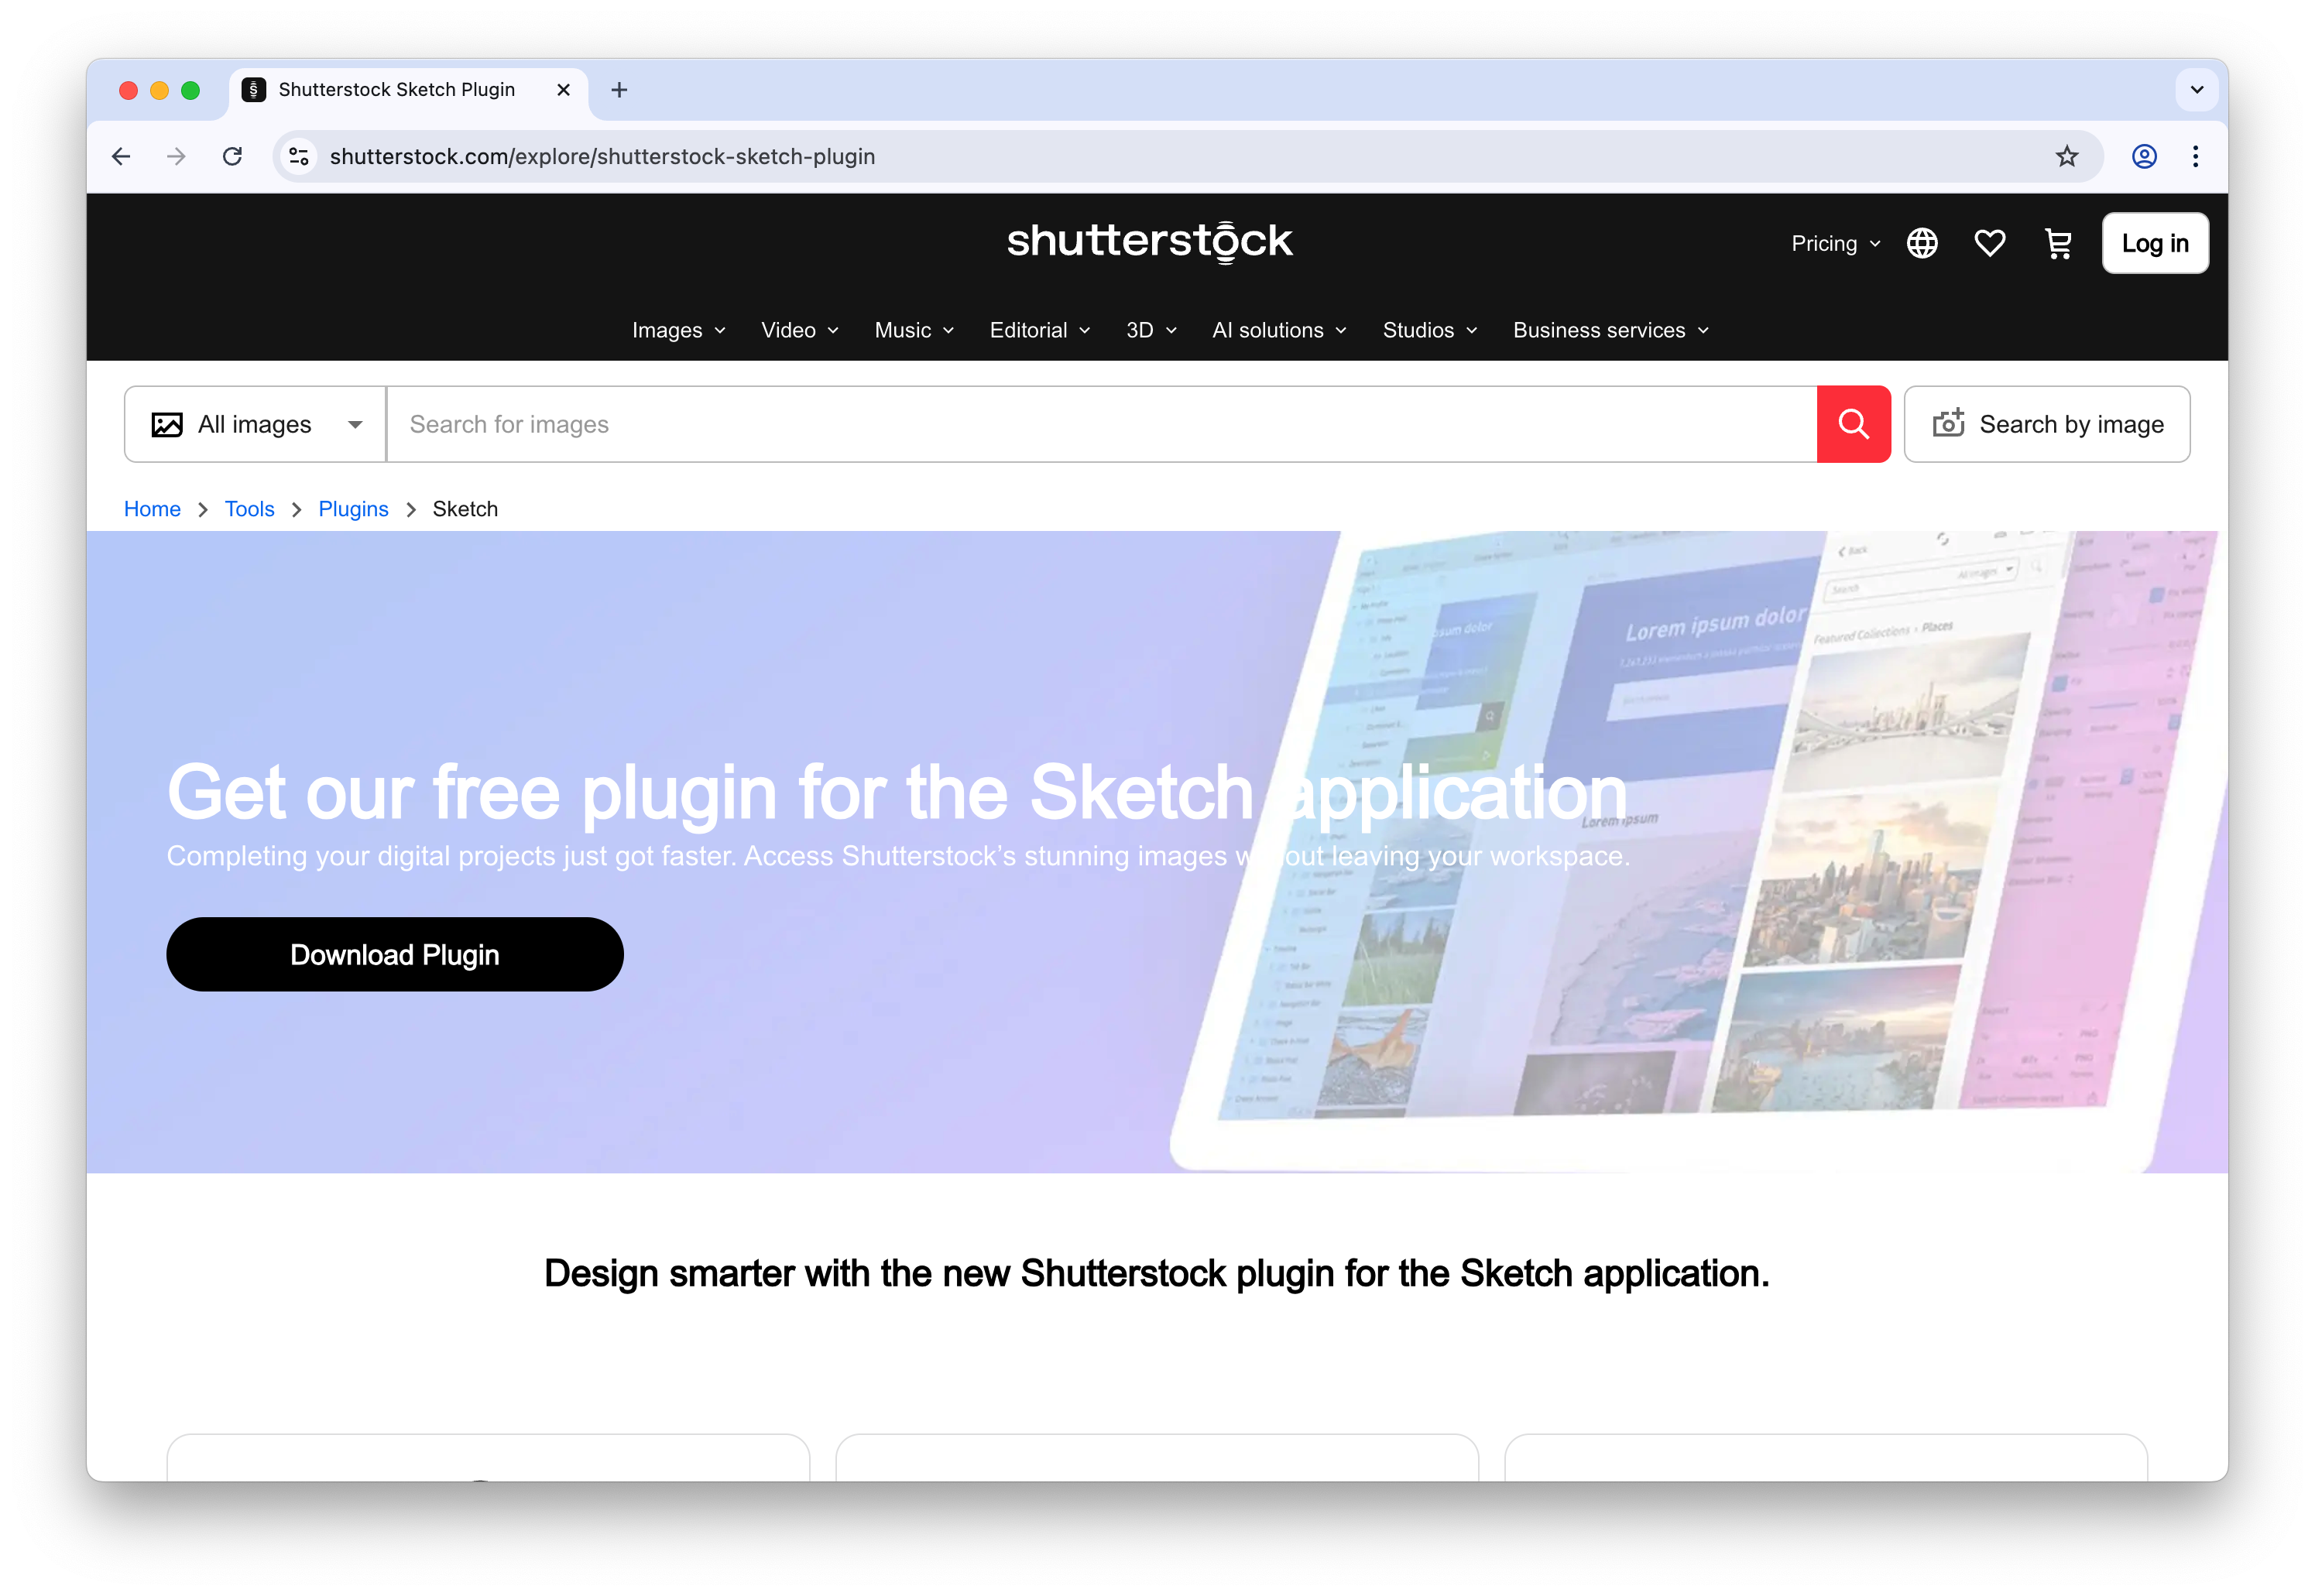
Task: Open the All images media type dropdown
Action: point(253,424)
